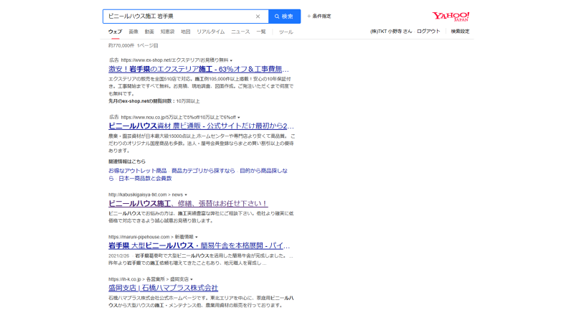Screen dimensions: 574x323
Task: Select the リアルタイム tab
Action: pyautogui.click(x=210, y=32)
